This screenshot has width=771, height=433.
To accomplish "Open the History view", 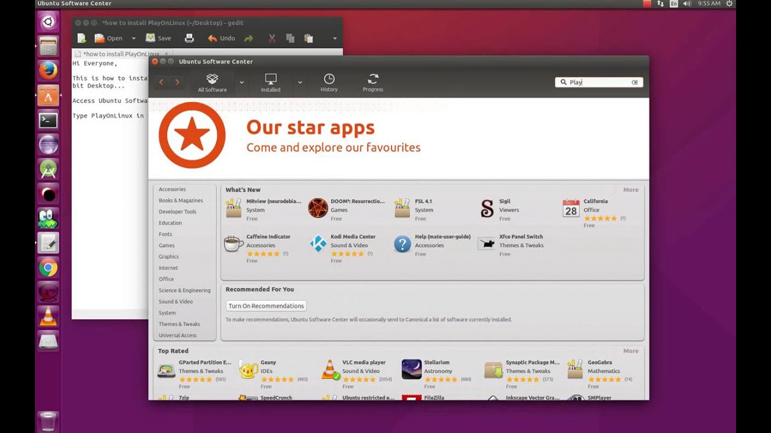I will [329, 82].
